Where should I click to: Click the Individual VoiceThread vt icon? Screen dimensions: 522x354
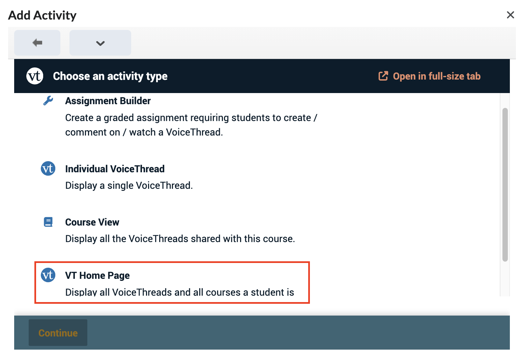pyautogui.click(x=48, y=169)
